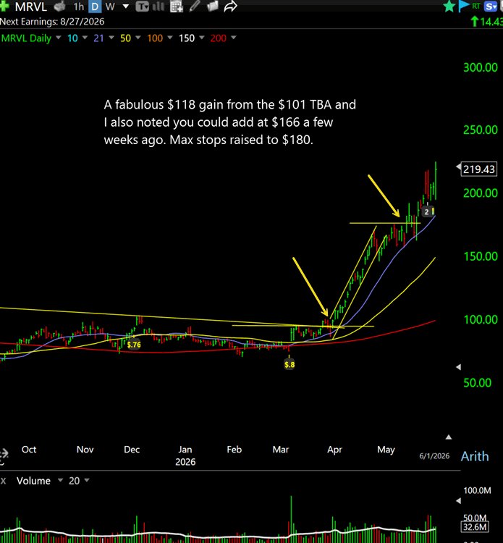Select the pencil drawing tools icon

click(195, 6)
